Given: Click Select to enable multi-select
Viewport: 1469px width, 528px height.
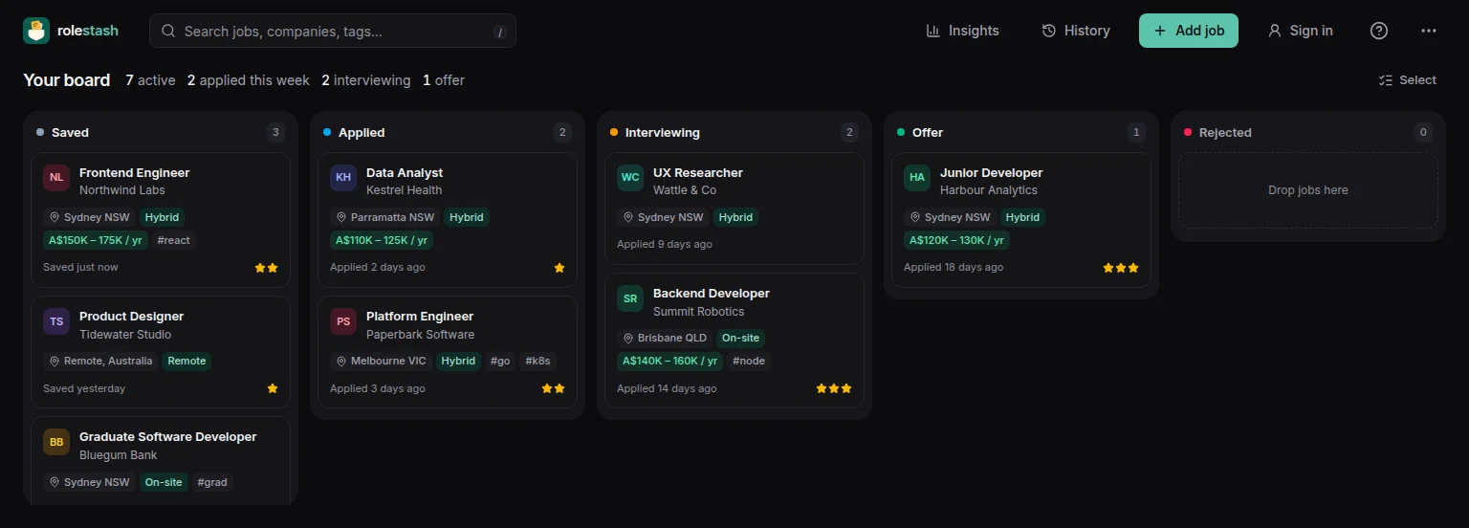Looking at the screenshot, I should pos(1408,80).
